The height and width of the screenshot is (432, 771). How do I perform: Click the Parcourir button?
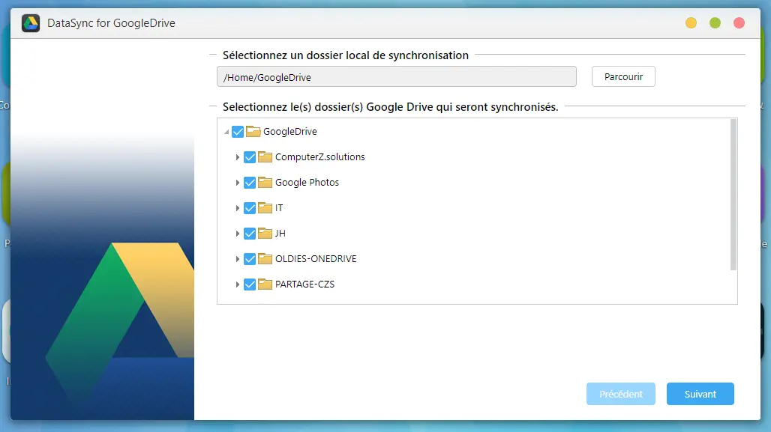click(622, 76)
